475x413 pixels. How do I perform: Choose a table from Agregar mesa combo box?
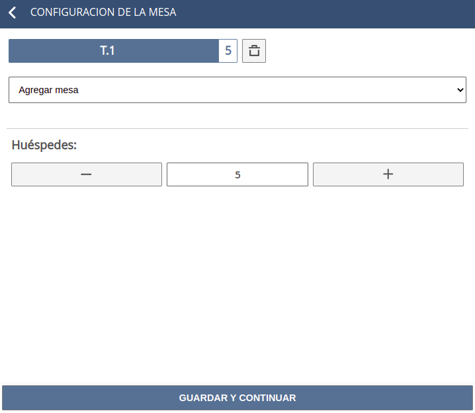click(237, 90)
